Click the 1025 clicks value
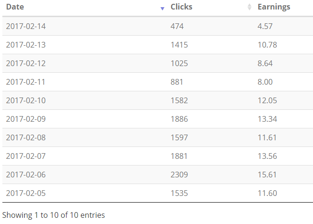The height and width of the screenshot is (224, 313). 179,63
